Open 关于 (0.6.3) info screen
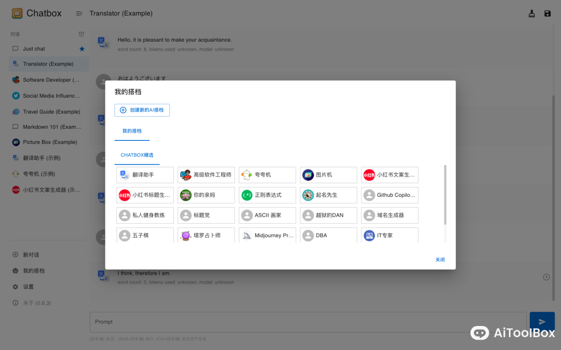The width and height of the screenshot is (561, 350). 30,303
